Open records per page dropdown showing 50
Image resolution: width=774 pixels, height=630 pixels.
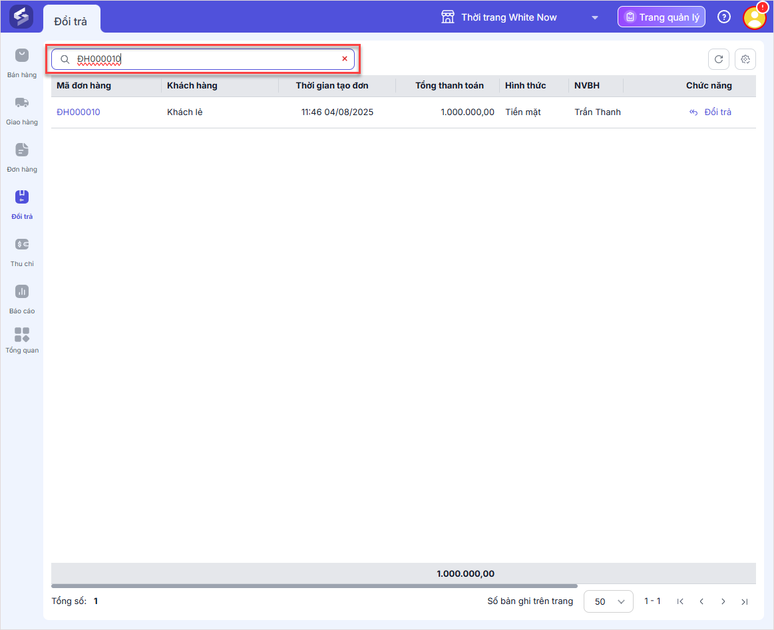608,601
